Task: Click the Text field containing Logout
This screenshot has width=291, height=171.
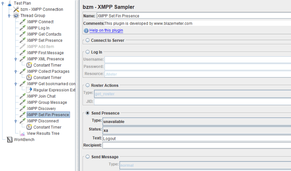Action: coord(197,138)
